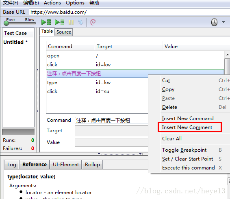Play current test case button

[x=59, y=22]
